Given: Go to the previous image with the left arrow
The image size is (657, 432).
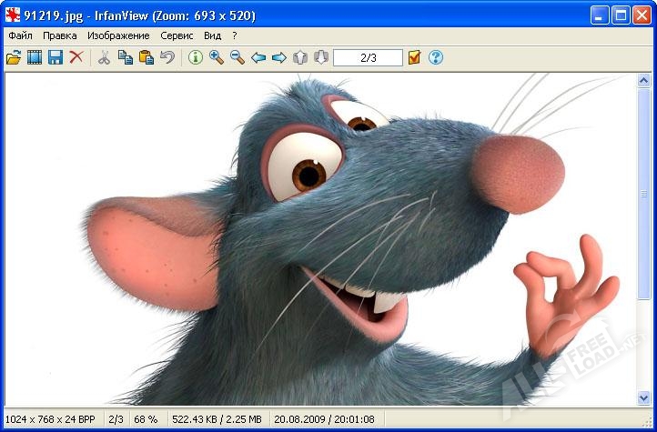Looking at the screenshot, I should [258, 57].
